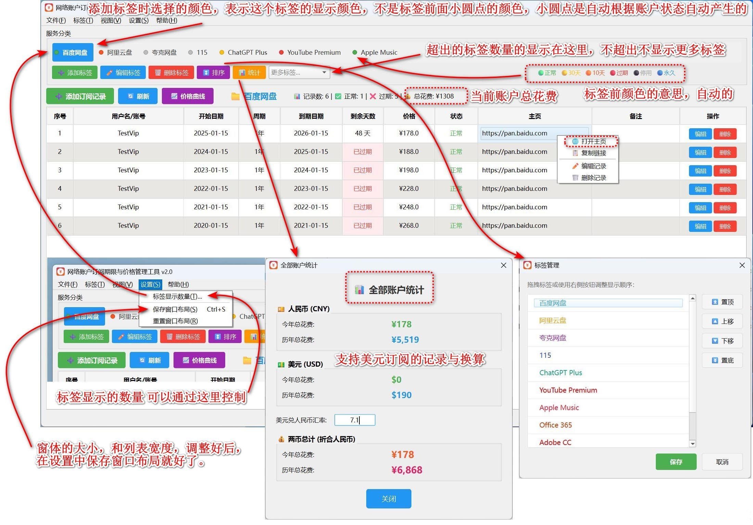
Task: Add a new tag via 添加标签 icon
Action: coord(75,72)
